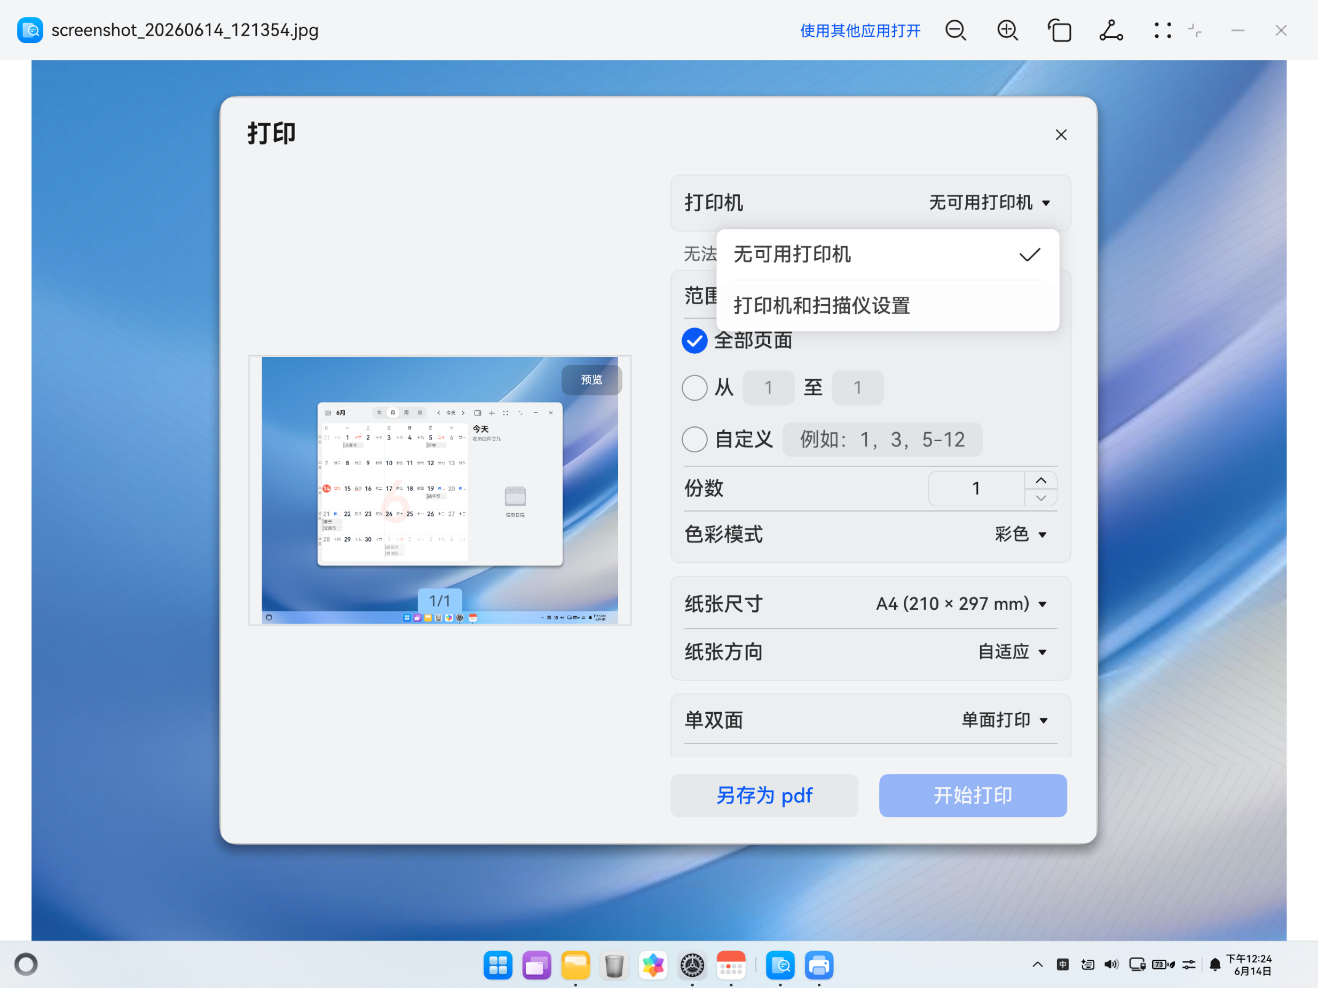Viewport: 1318px width, 988px height.
Task: Open the purple multitask window app in the dock
Action: pyautogui.click(x=537, y=965)
